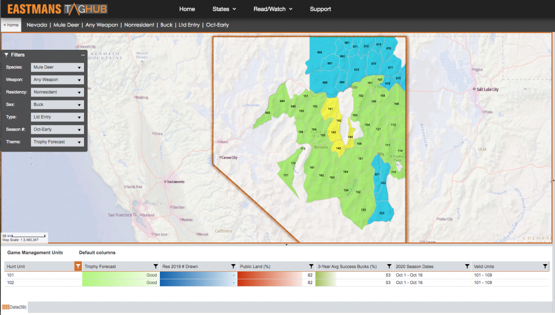This screenshot has height=315, width=555.
Task: Sort by the Res 2019 # Drawn header
Action: click(x=180, y=266)
